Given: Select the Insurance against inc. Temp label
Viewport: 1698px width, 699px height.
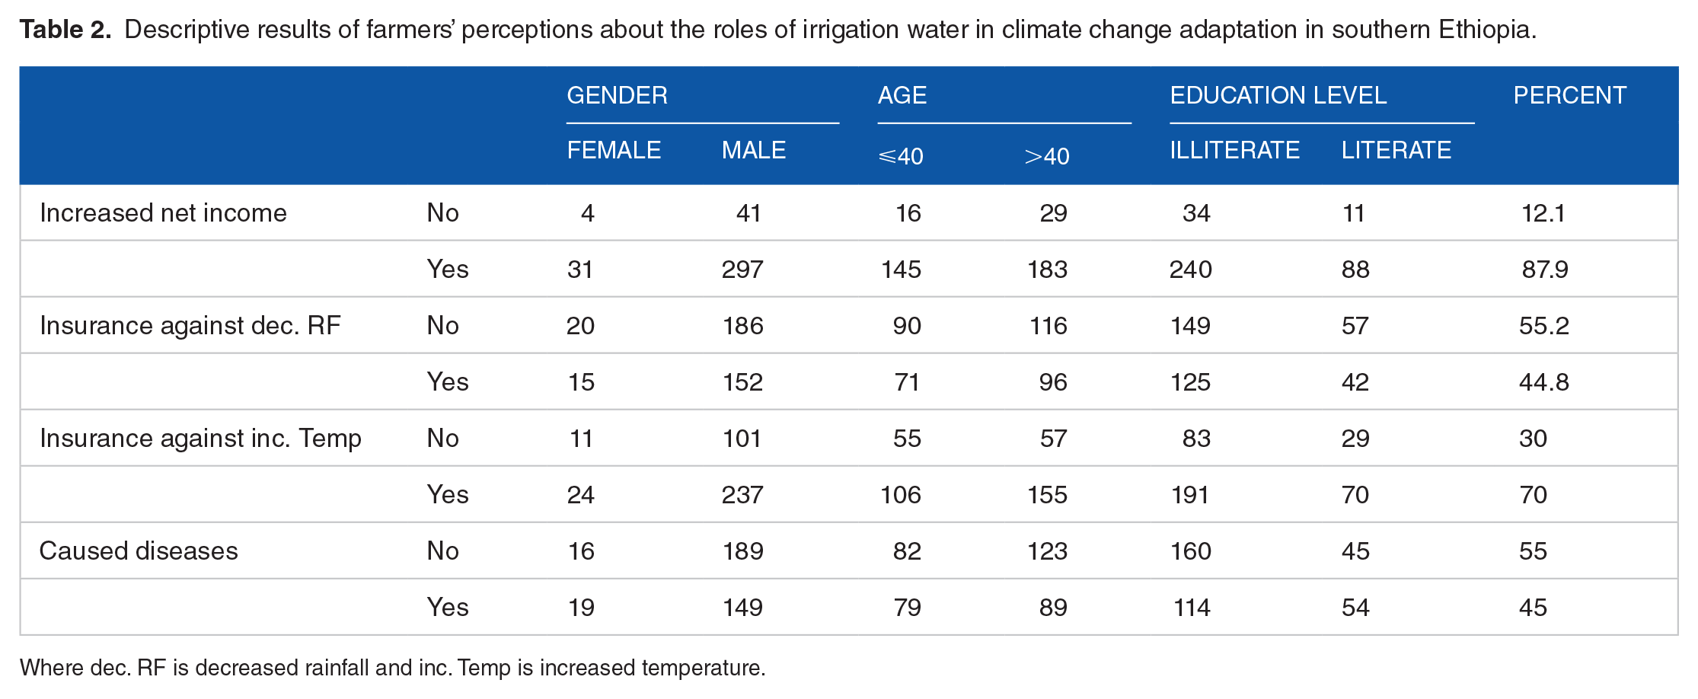Looking at the screenshot, I should pyautogui.click(x=200, y=438).
